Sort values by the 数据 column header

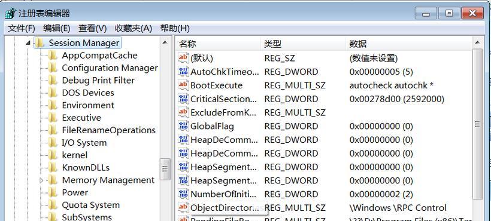408,44
